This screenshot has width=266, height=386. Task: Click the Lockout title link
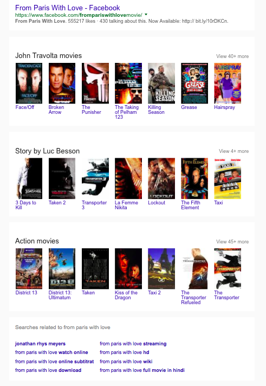click(157, 203)
